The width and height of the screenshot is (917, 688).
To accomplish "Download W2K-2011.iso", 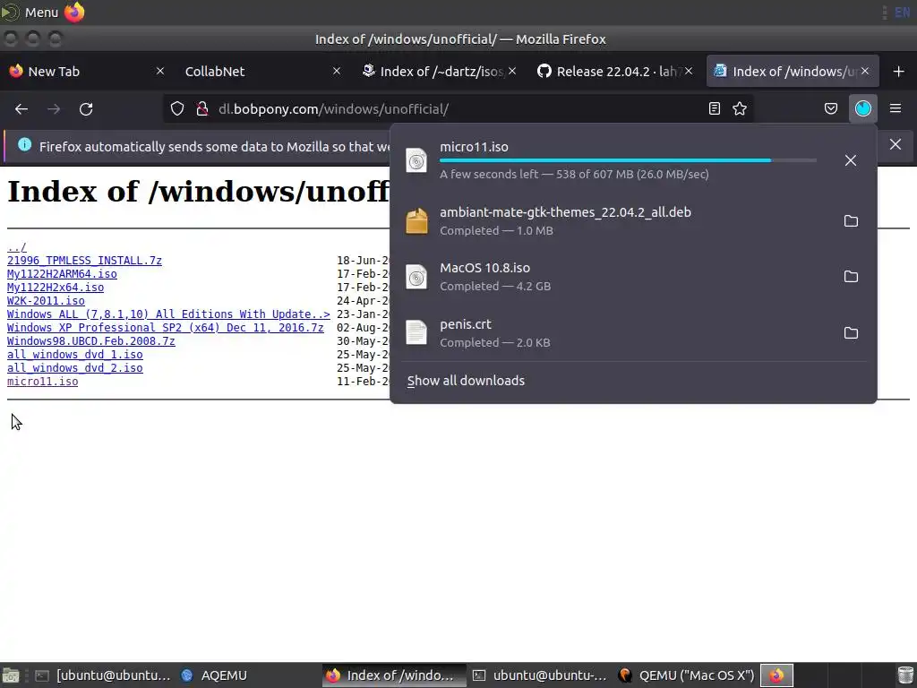I will 46,301.
